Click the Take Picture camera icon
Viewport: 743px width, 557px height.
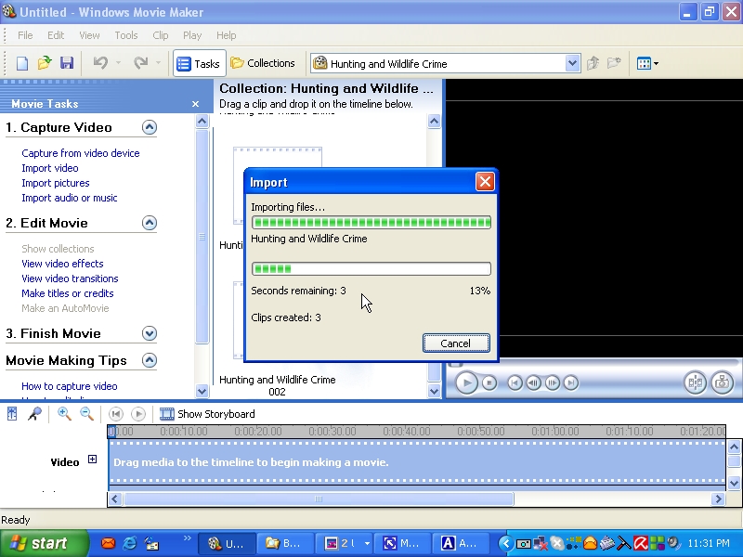(x=722, y=382)
